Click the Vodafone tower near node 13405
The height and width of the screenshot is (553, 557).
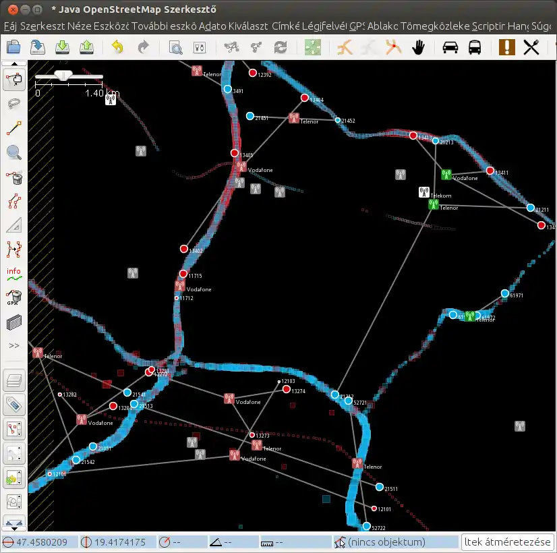241,167
